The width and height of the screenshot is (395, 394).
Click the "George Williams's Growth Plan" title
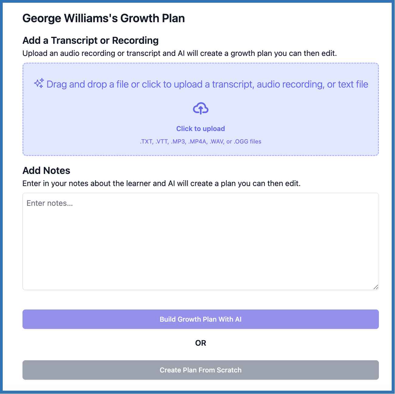104,18
